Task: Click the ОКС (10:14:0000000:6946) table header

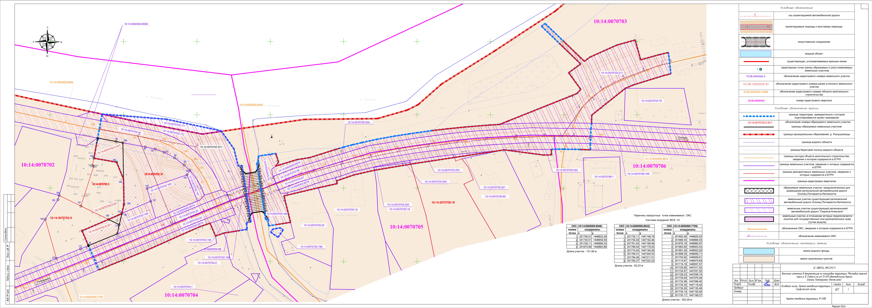Action: click(587, 226)
